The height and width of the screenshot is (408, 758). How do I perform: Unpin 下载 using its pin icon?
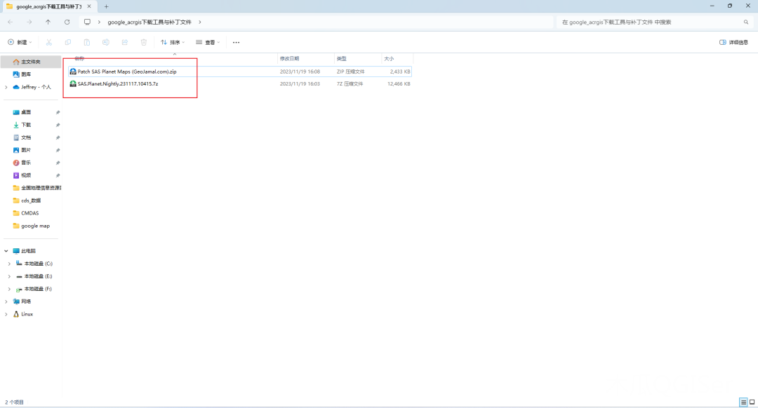pyautogui.click(x=58, y=125)
